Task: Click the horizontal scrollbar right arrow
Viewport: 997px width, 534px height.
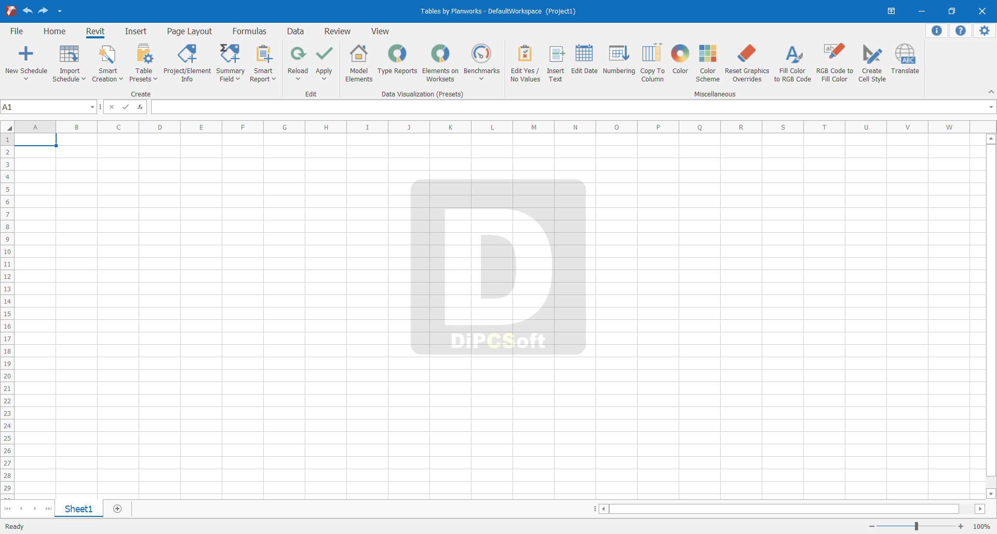Action: coord(980,509)
